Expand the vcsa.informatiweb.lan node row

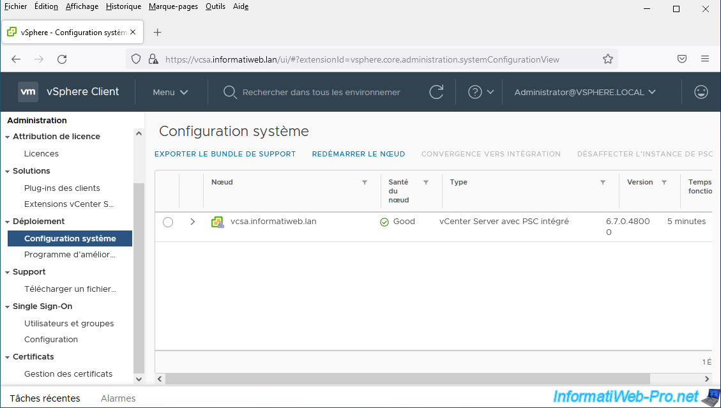[x=192, y=222]
